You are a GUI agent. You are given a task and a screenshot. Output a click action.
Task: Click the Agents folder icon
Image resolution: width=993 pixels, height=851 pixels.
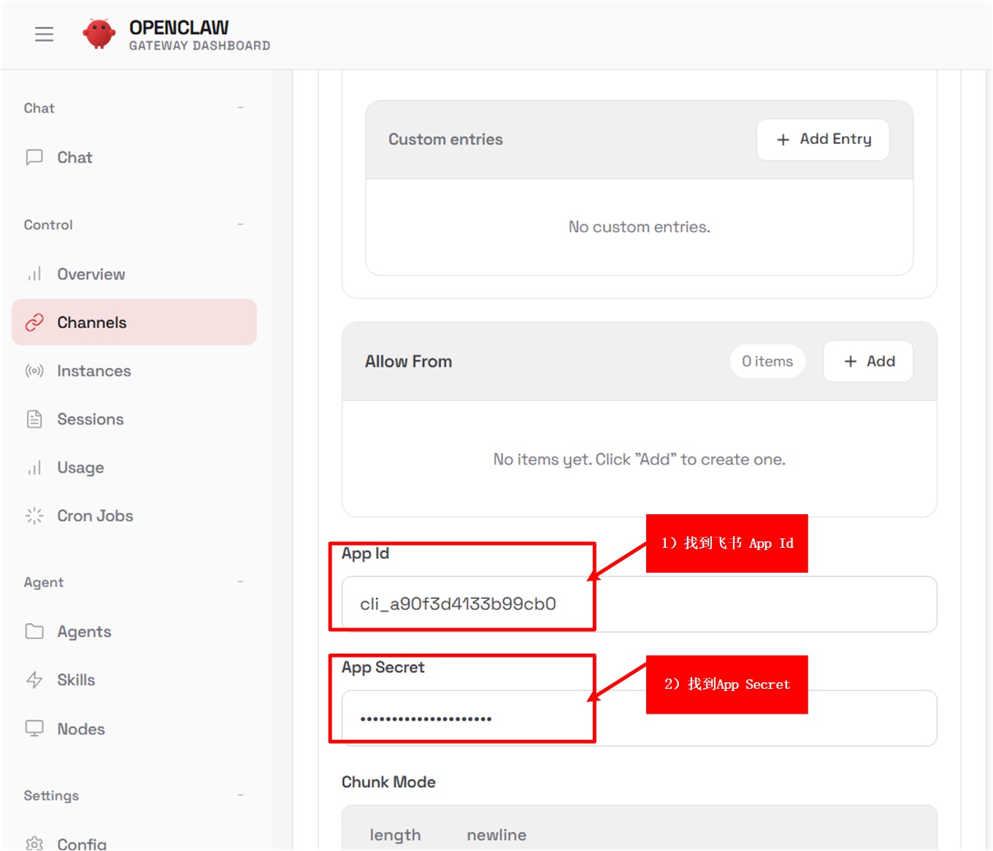click(x=34, y=632)
